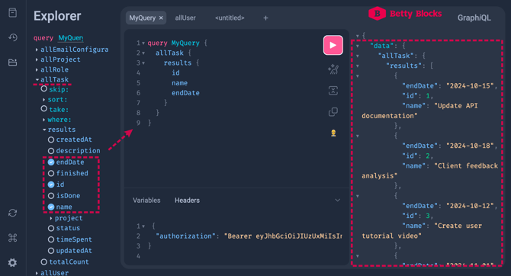
Task: Close the MyQuery tab
Action: pos(161,18)
